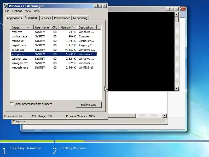Image resolution: width=209 pixels, height=157 pixels.
Task: Minimize the Task Manager window
Action: 95,6
